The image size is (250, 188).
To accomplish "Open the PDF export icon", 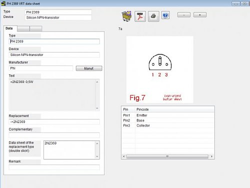I will (x=140, y=16).
